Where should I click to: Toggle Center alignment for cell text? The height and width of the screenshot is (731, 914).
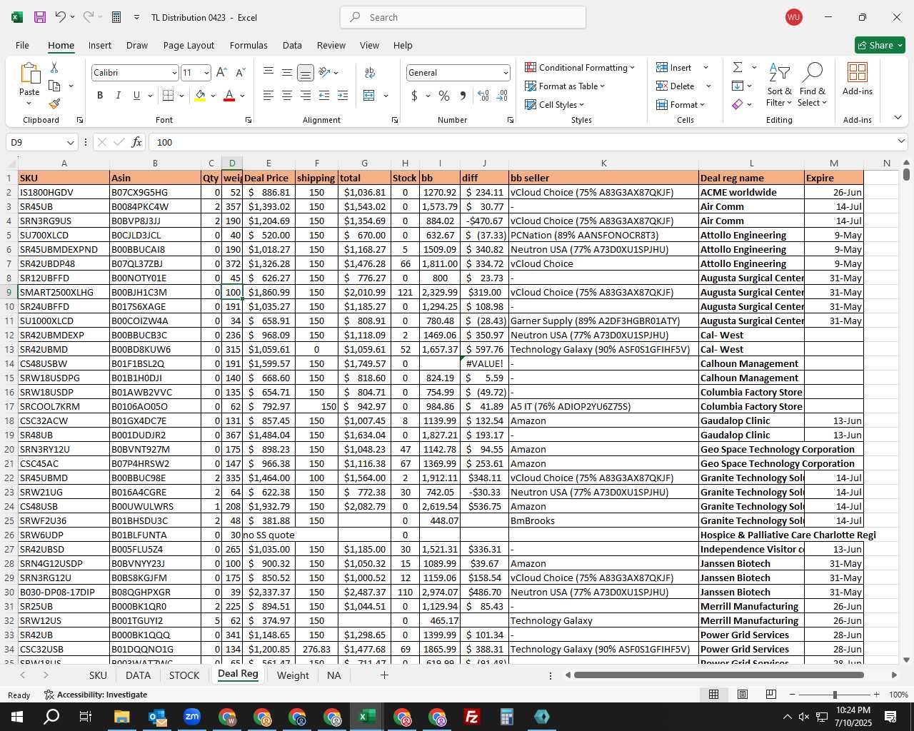coord(286,96)
